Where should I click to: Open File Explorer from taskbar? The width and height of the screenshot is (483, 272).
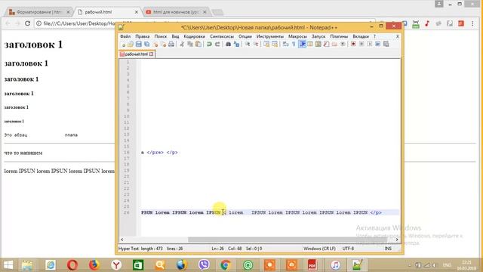pyautogui.click(x=27, y=265)
